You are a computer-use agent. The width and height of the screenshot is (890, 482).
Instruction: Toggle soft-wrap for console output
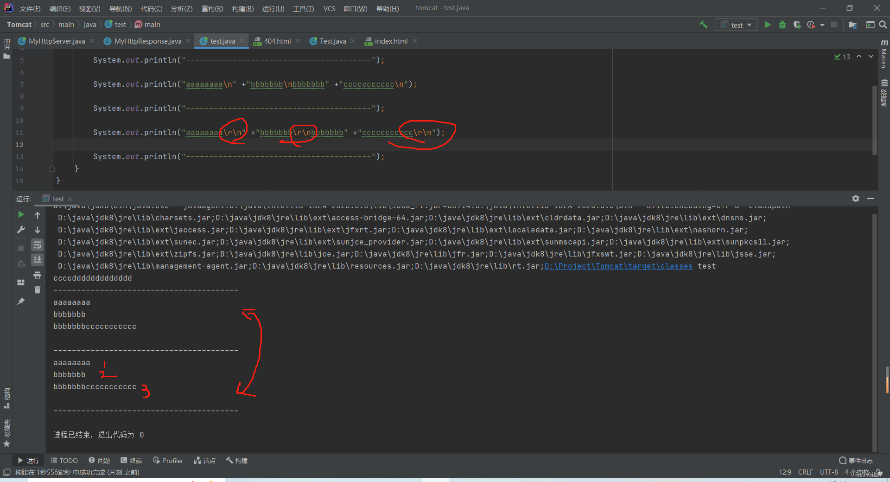38,245
